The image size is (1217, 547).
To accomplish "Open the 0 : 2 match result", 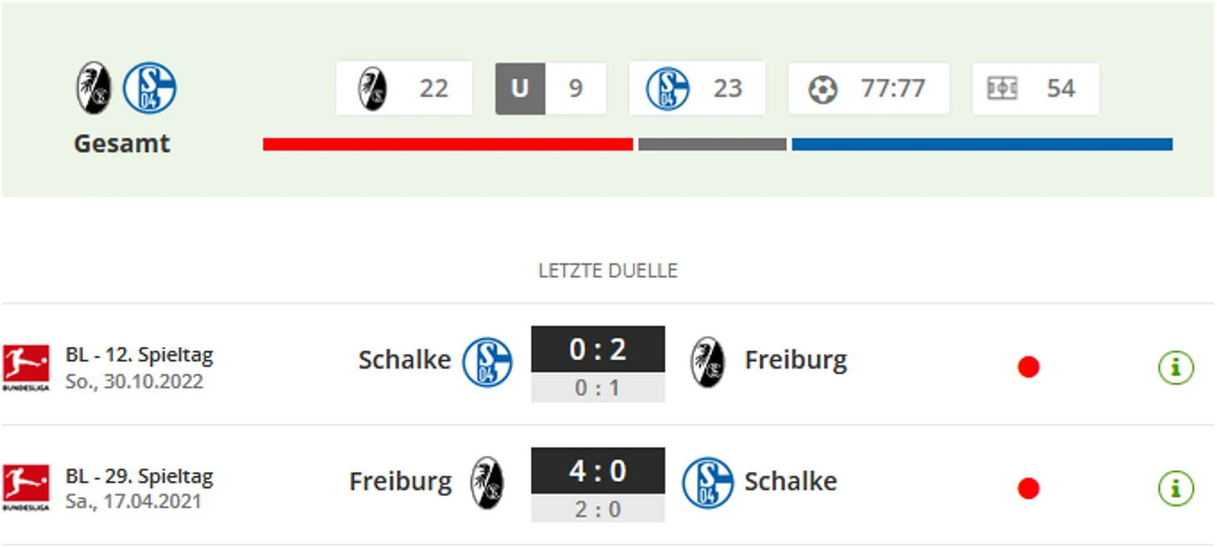I will click(x=598, y=349).
